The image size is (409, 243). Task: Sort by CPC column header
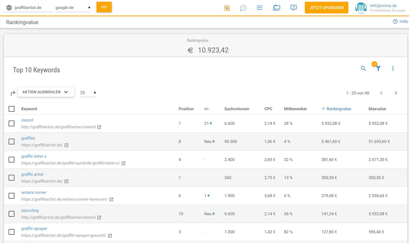tap(268, 109)
